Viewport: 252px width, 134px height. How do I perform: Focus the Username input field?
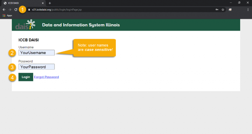36,52
